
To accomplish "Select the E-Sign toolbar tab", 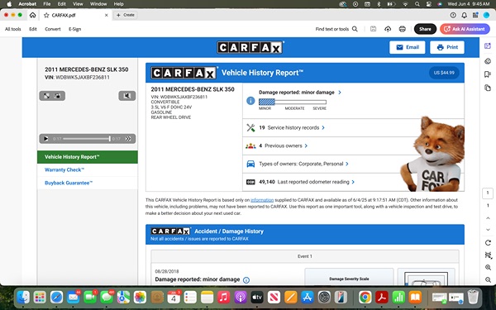I will [x=75, y=29].
